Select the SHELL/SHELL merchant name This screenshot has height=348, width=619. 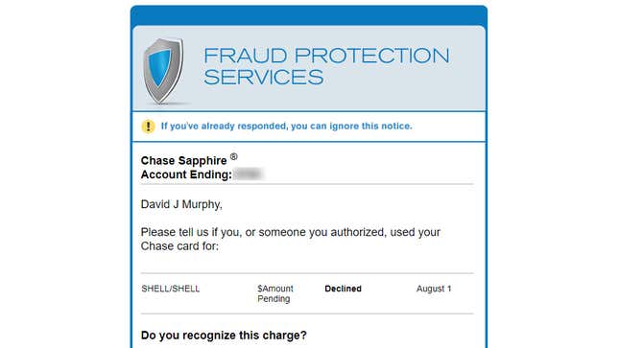pos(171,289)
